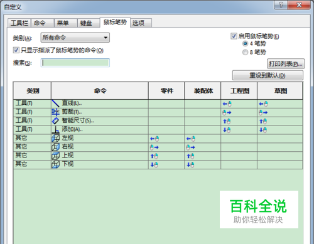This screenshot has width=314, height=244.
Task: Select the left gesture for 左视 under 零件
Action: [x=154, y=139]
